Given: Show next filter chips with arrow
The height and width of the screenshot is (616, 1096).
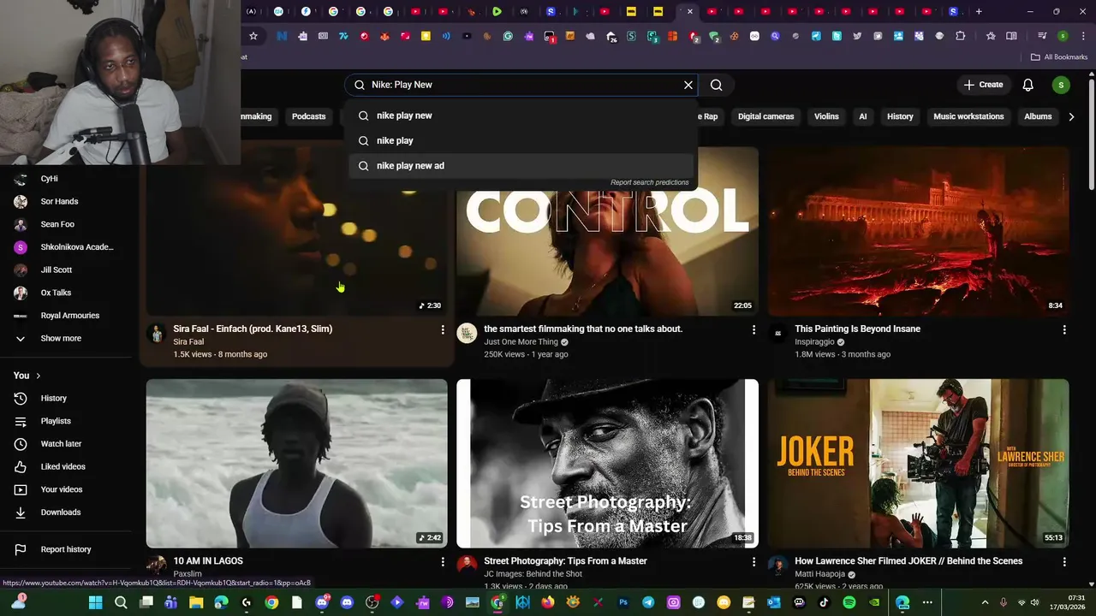Looking at the screenshot, I should (x=1071, y=116).
